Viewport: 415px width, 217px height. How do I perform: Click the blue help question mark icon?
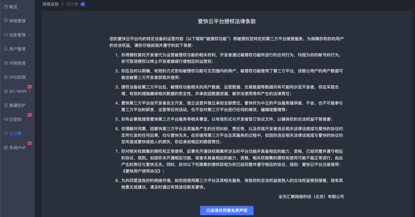83,4
